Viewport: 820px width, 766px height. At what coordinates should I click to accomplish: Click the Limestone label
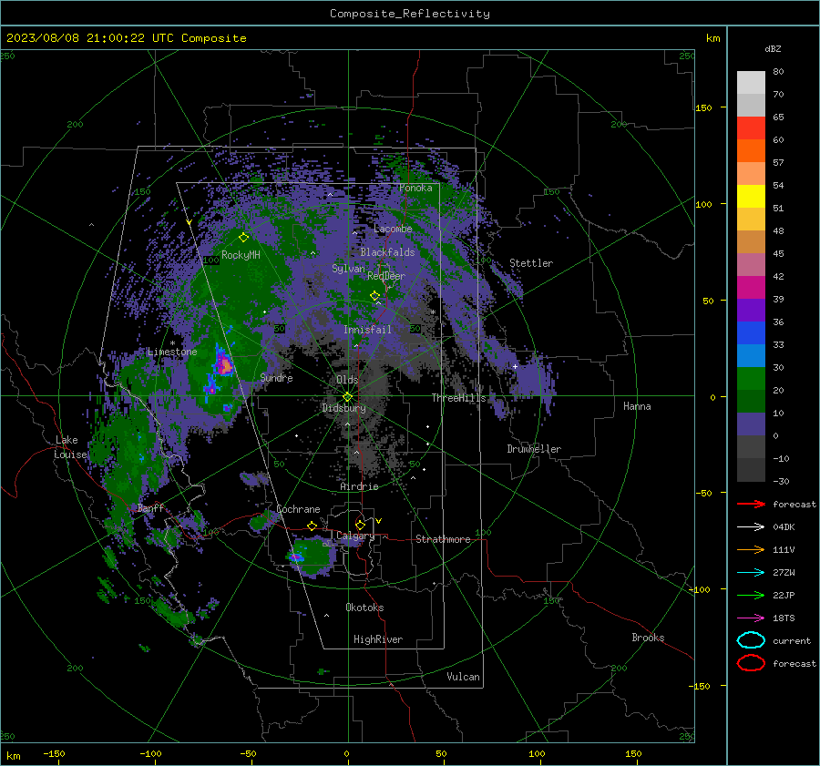tap(172, 352)
